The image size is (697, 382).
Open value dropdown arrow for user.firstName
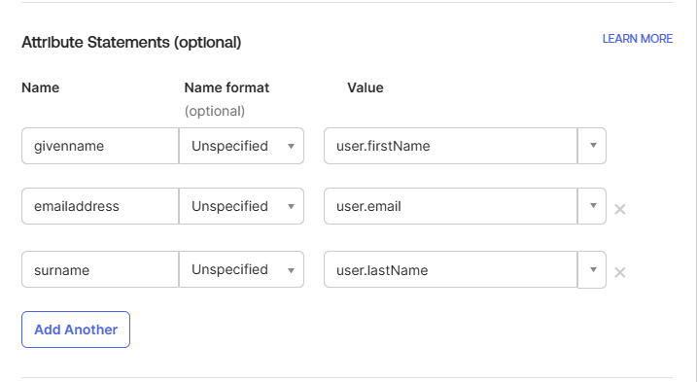point(592,146)
